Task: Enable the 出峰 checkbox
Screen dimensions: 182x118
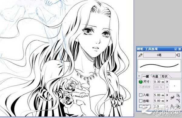Action: tap(140, 101)
